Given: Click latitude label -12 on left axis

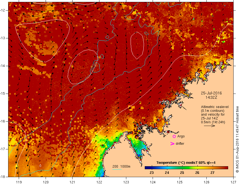Looking at the screenshot, I should point(3,10).
